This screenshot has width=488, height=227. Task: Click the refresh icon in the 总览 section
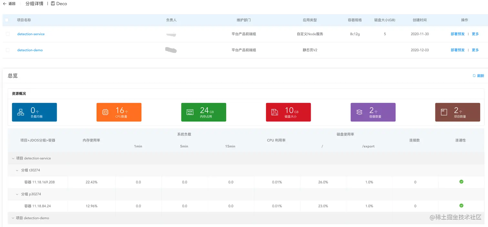tap(474, 75)
